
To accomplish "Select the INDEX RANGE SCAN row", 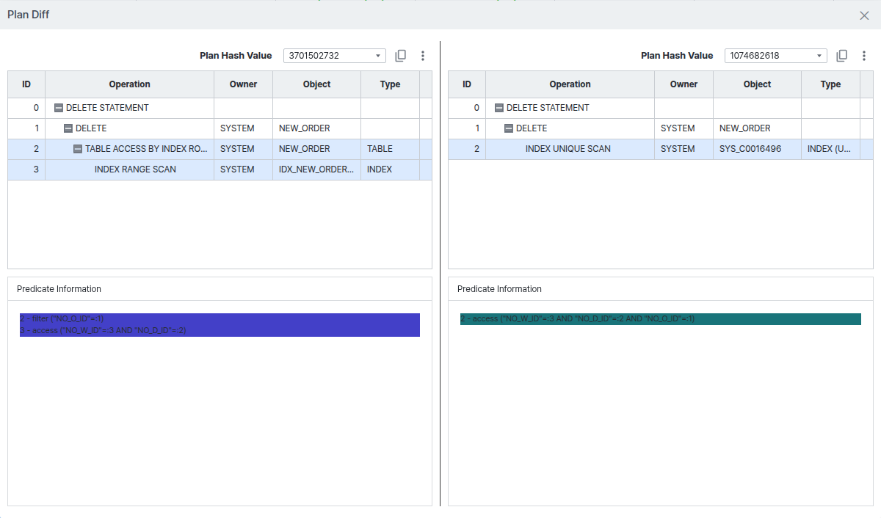I will (220, 169).
